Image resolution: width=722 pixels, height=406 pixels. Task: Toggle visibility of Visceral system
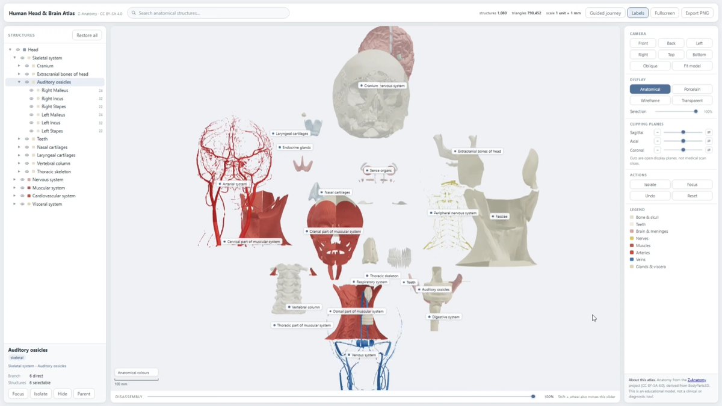22,204
